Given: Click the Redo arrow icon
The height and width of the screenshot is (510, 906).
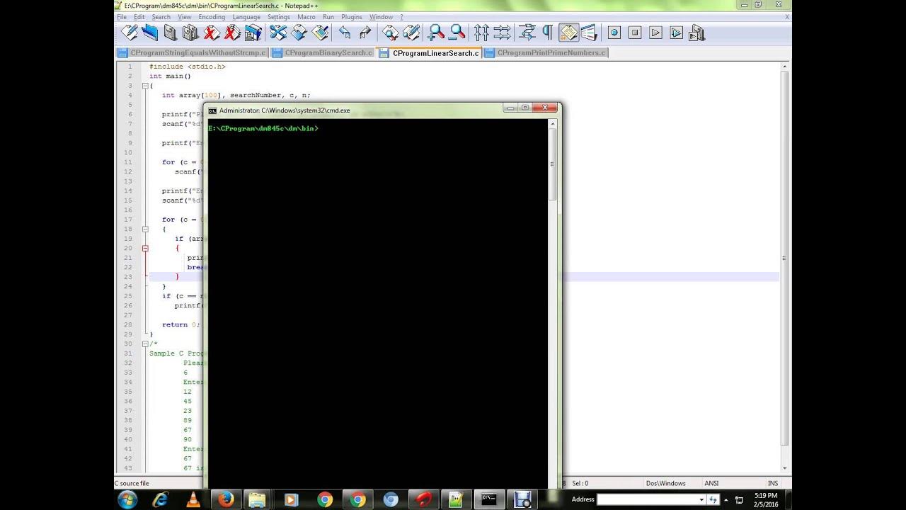Looking at the screenshot, I should pyautogui.click(x=365, y=33).
